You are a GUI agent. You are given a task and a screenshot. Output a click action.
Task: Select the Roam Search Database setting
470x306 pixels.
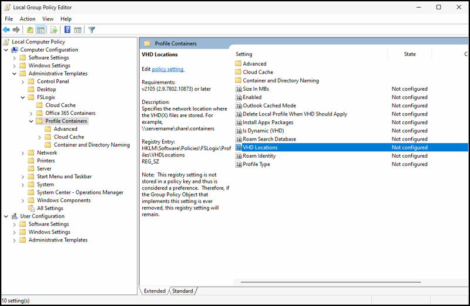269,139
